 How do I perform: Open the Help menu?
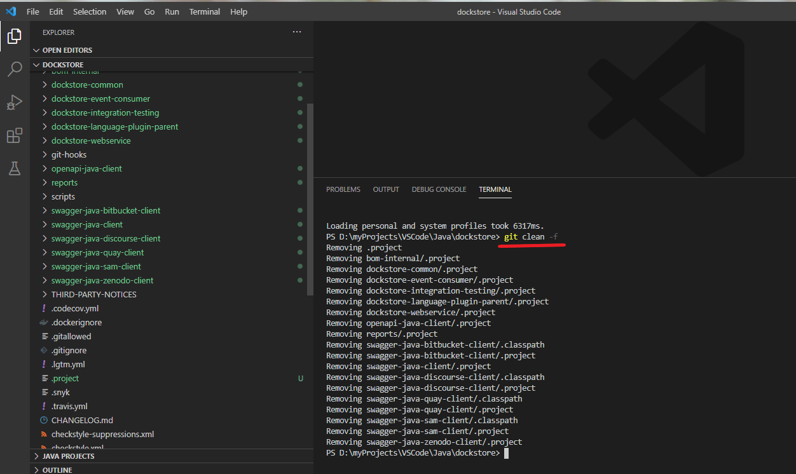pyautogui.click(x=239, y=11)
